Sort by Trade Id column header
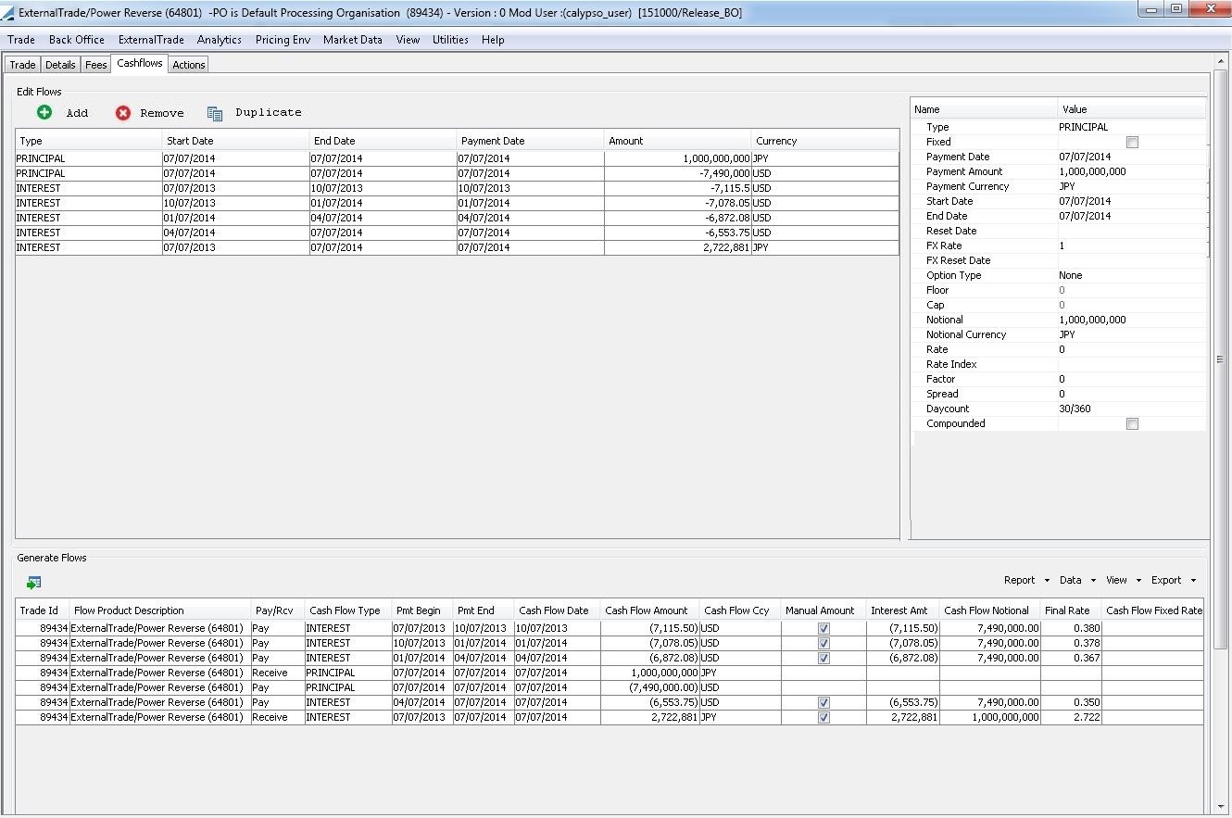1232x818 pixels. [x=44, y=610]
